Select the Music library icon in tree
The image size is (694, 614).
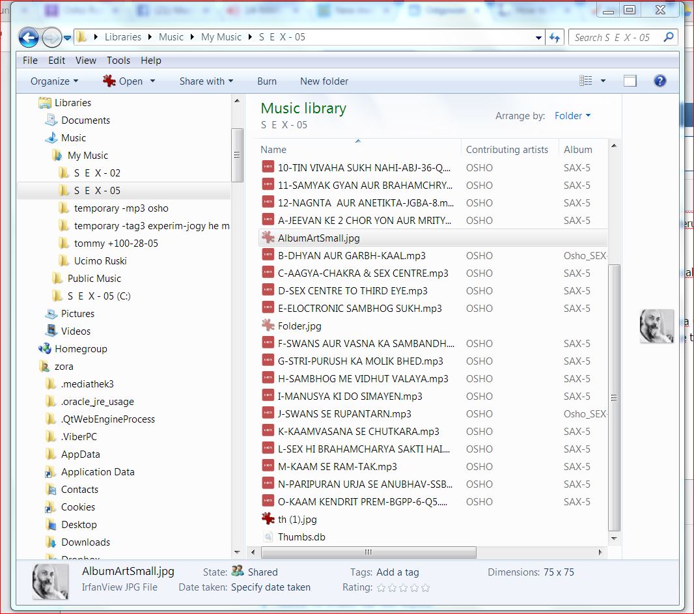coord(51,137)
